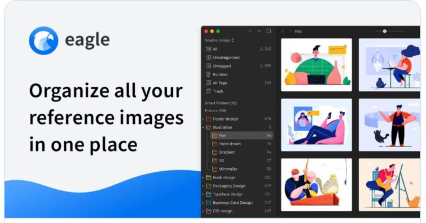Click the 3D folder icon
Image resolution: width=426 pixels, height=223 pixels.
[x=214, y=160]
